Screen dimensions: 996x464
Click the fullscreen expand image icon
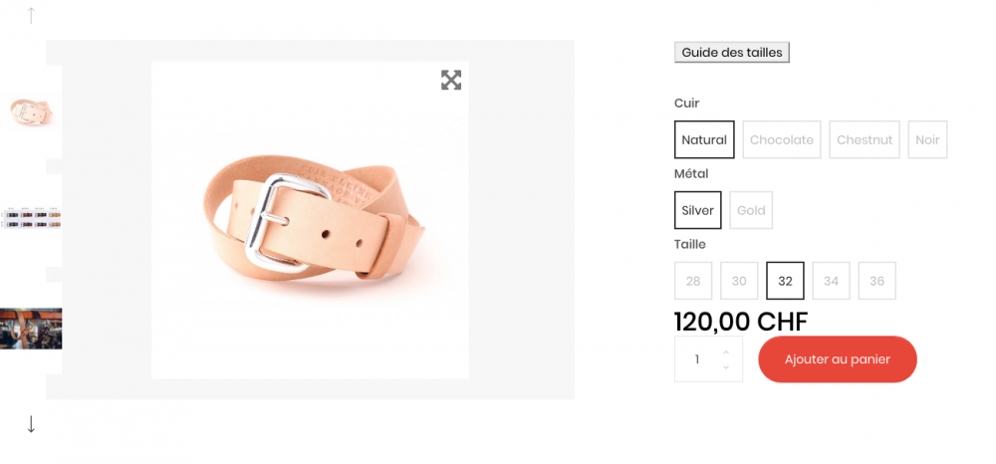(451, 81)
